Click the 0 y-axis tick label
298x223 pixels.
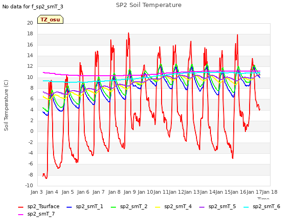pyautogui.click(x=32, y=131)
